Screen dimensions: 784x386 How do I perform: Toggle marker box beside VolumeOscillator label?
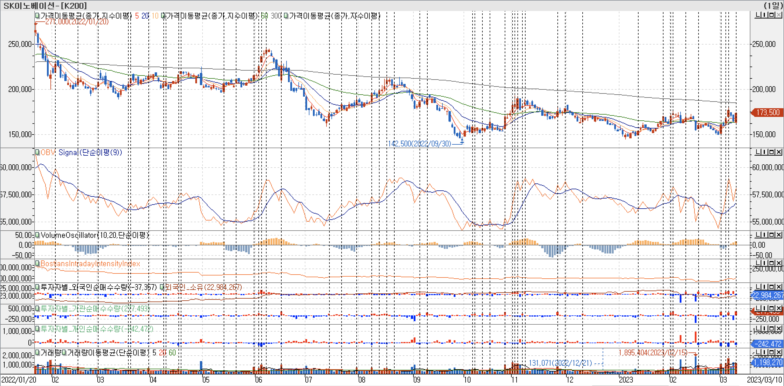(37, 235)
